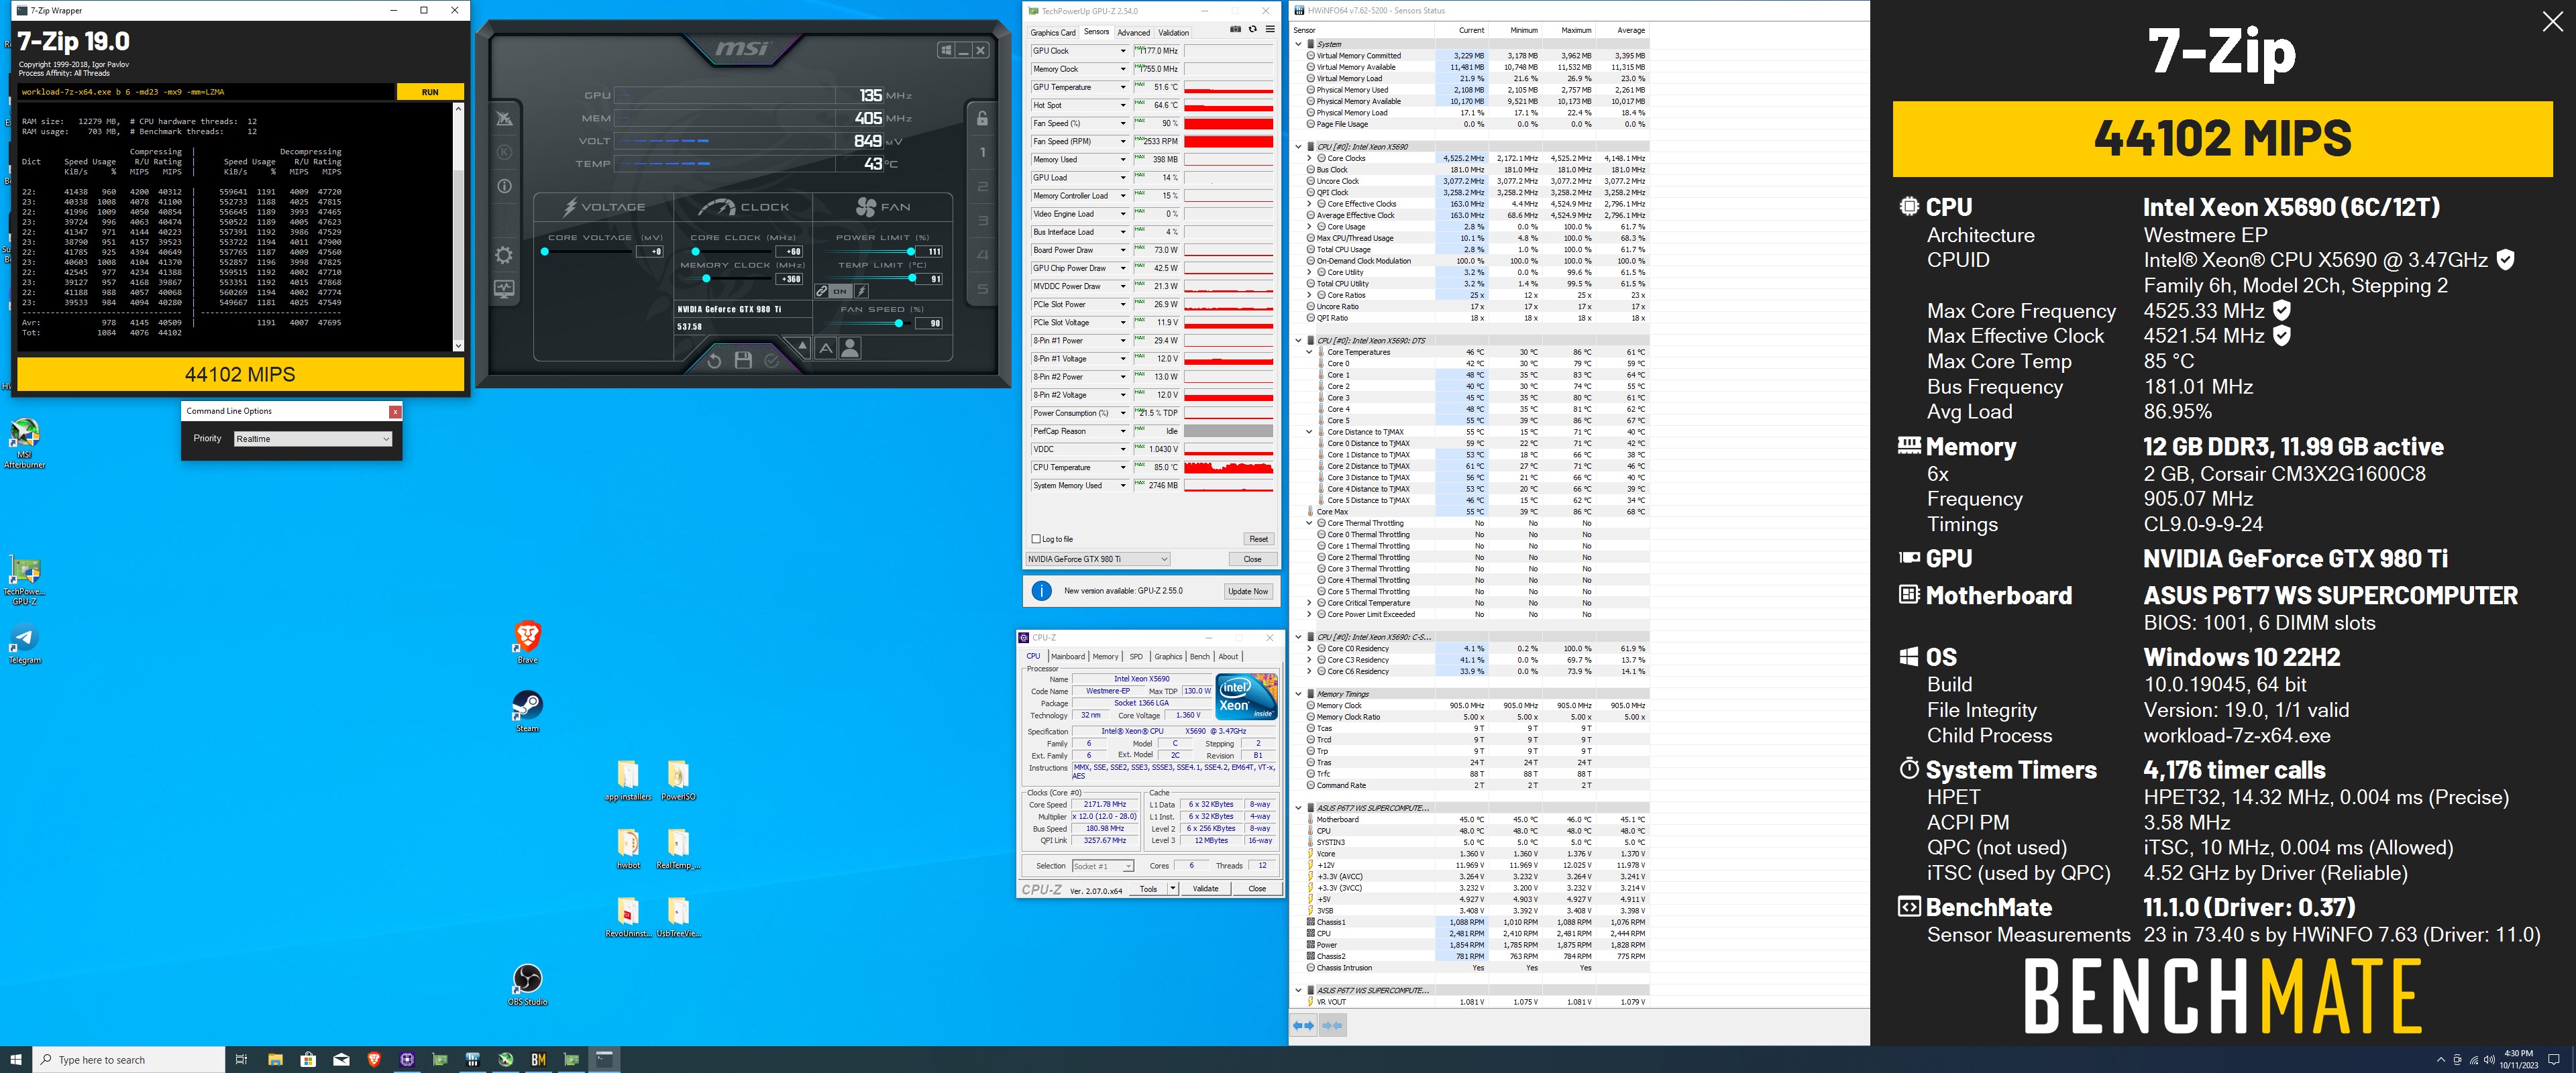Screen dimensions: 2576x1073
Task: Click Afterburner Kombustor K icon
Action: (504, 152)
